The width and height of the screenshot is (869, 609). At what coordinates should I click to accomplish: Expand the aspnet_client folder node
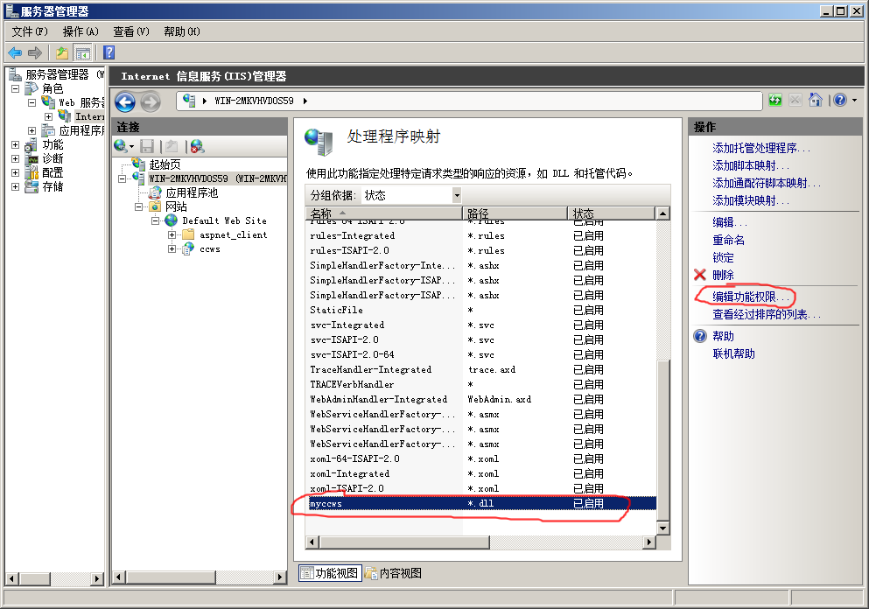tap(172, 235)
